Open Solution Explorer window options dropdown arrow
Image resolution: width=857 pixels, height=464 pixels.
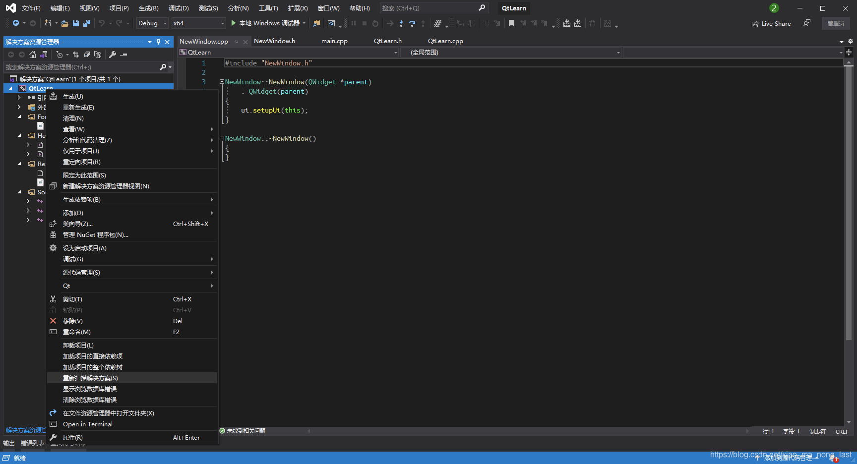(150, 42)
